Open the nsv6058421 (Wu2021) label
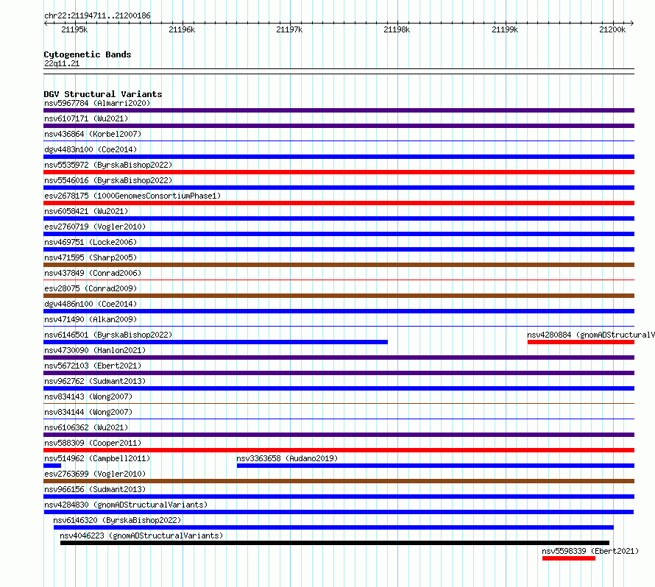655x587 pixels. (86, 211)
